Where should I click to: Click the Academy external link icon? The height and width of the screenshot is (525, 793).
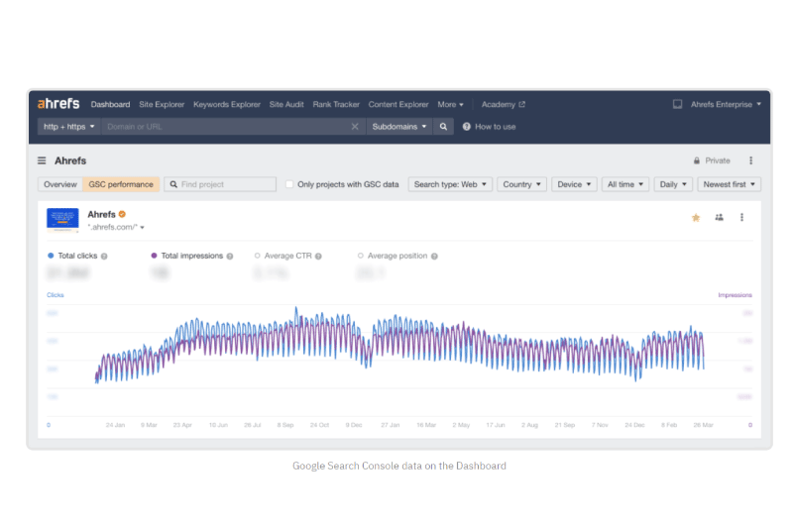pyautogui.click(x=522, y=104)
